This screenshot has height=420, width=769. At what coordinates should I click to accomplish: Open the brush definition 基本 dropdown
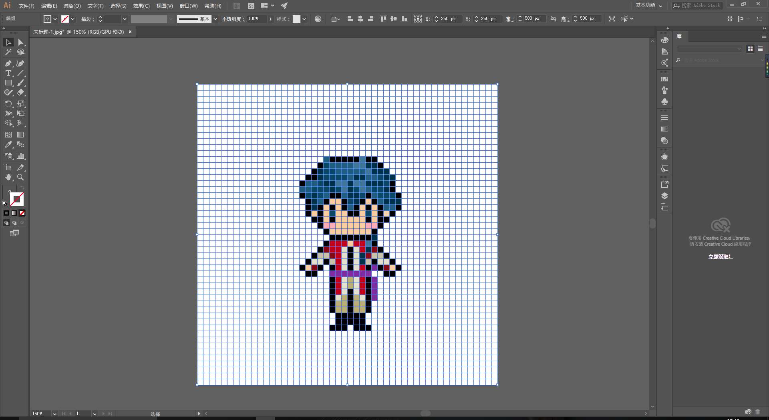(215, 19)
